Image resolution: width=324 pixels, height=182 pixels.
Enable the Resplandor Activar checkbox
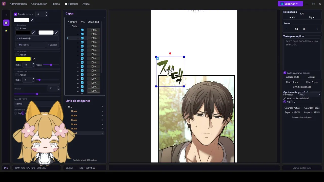pos(17,55)
